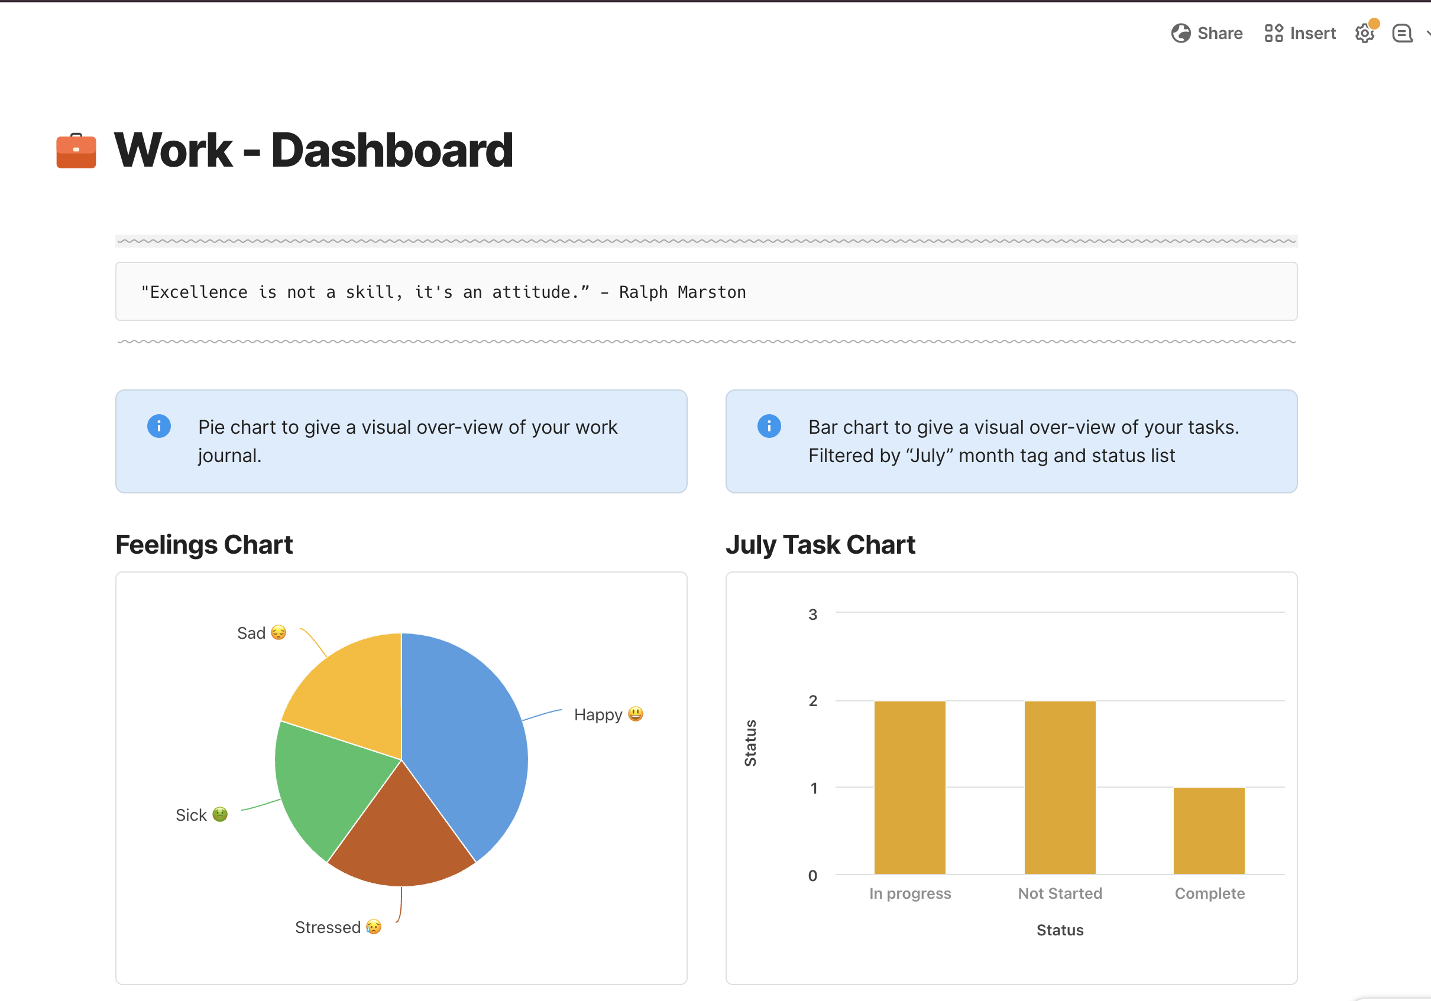Click the July Task Chart heading
This screenshot has width=1431, height=1001.
pos(820,544)
